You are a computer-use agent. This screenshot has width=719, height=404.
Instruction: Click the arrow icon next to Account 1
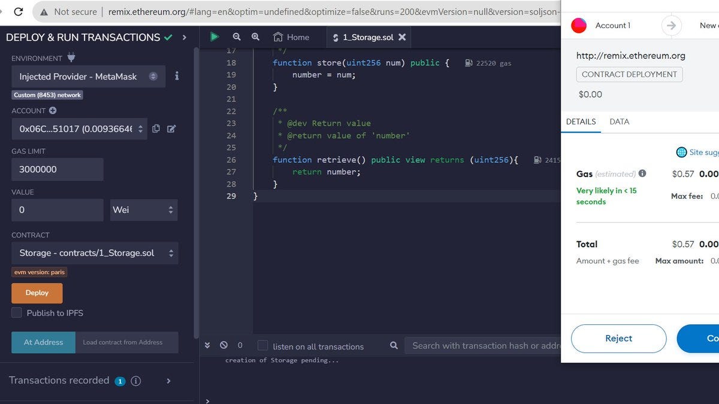[x=671, y=25]
